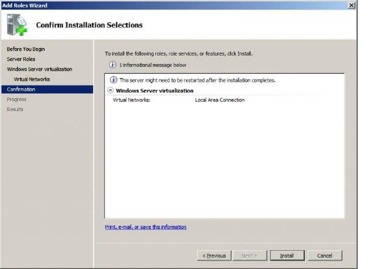Viewport: 385px width, 269px height.
Task: Open Print, e-mail, or save this information link
Action: [x=145, y=227]
